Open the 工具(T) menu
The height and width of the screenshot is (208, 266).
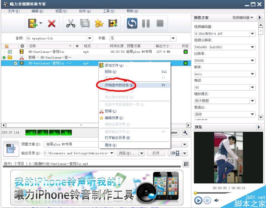coord(109,11)
